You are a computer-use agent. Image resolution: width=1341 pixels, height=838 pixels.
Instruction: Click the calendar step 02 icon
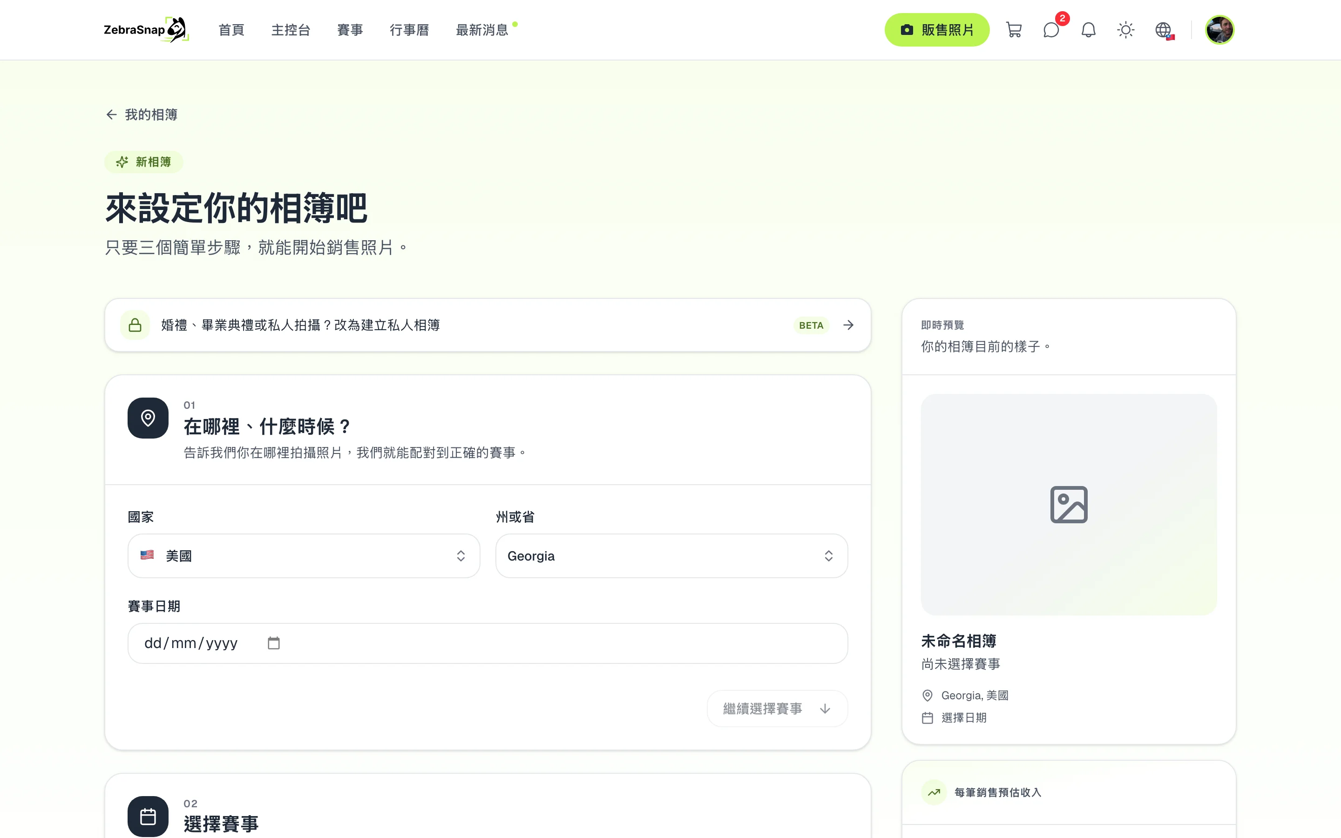(x=148, y=817)
